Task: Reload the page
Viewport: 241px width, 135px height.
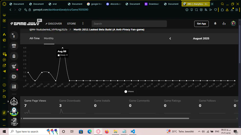Action: (x=20, y=10)
